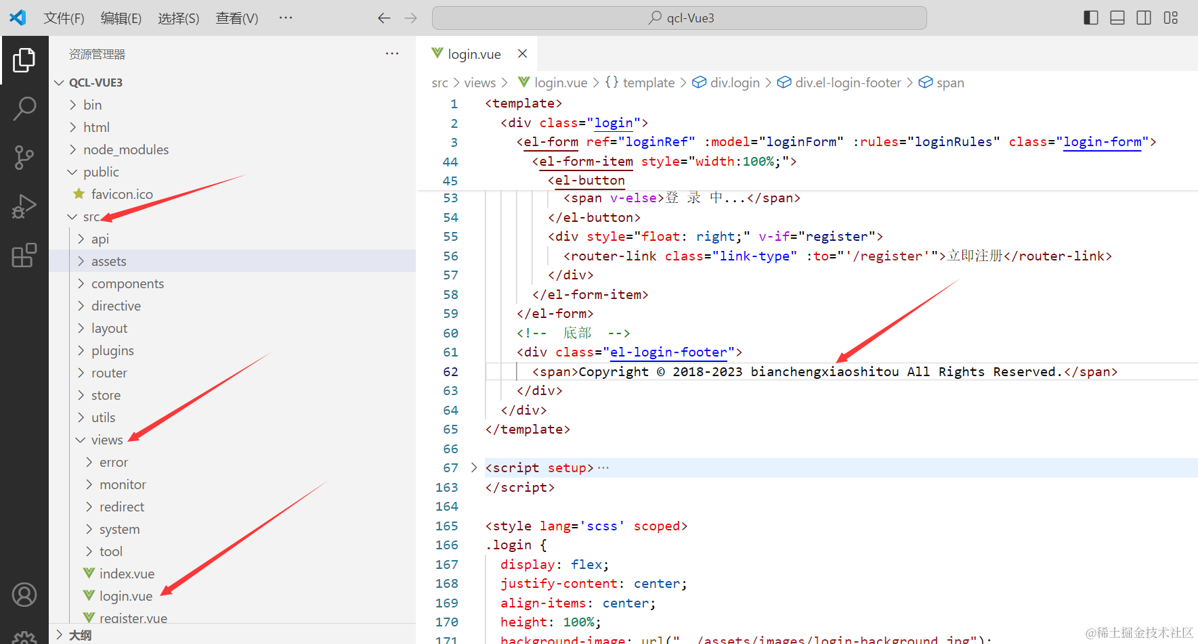Viewport: 1198px width, 644px height.
Task: Unfold the script setup block at line 67
Action: coord(474,467)
